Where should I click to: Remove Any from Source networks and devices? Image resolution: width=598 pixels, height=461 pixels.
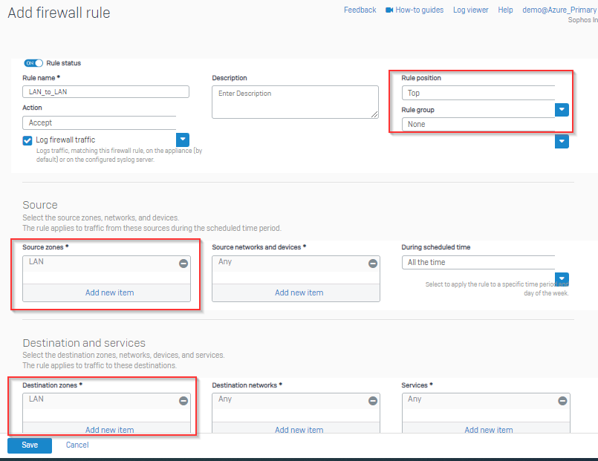(373, 264)
